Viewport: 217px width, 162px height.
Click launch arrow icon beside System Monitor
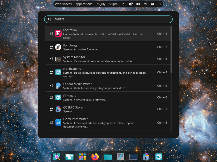[x=51, y=59]
